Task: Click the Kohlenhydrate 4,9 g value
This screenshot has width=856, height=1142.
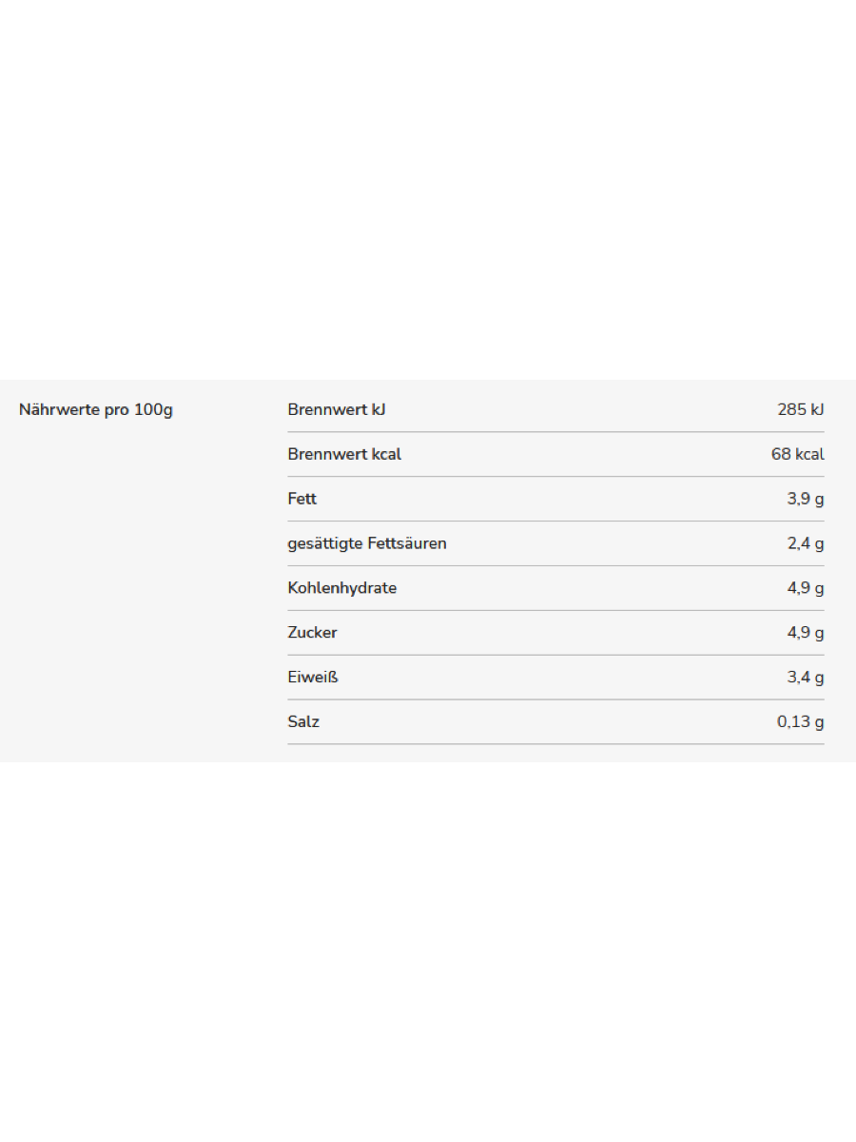Action: pos(805,588)
